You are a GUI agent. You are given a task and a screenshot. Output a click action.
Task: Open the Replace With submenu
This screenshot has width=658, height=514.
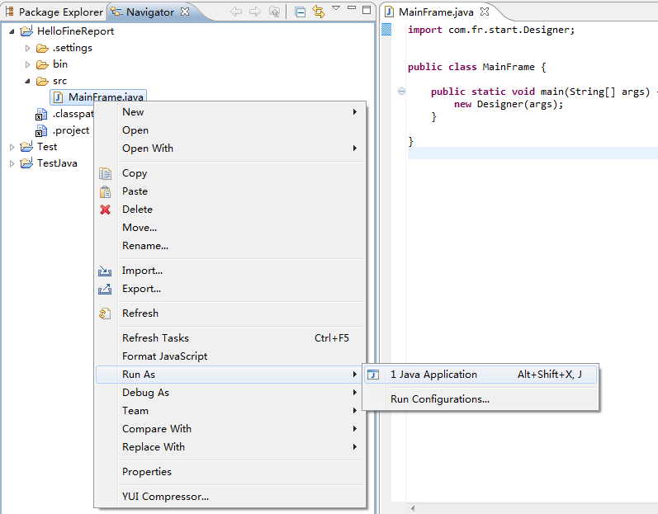[x=230, y=447]
